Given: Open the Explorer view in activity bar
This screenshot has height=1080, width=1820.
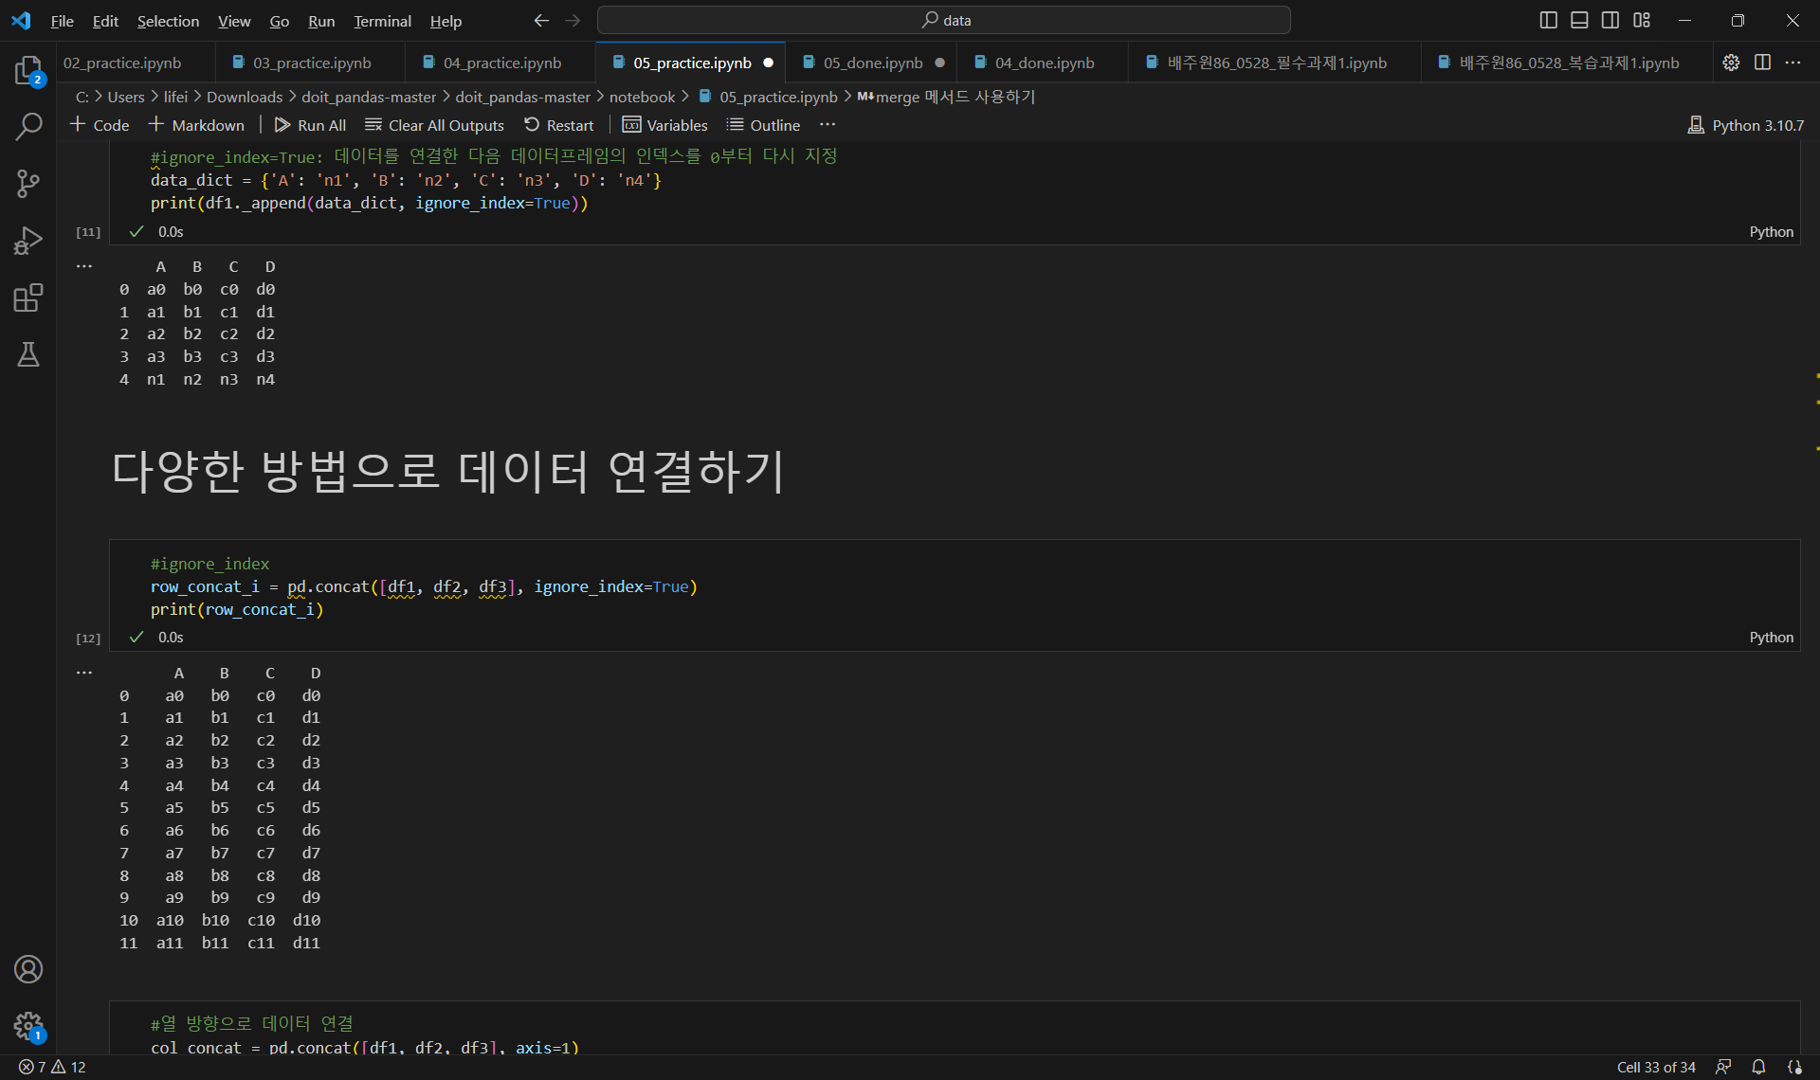Looking at the screenshot, I should click(x=28, y=70).
